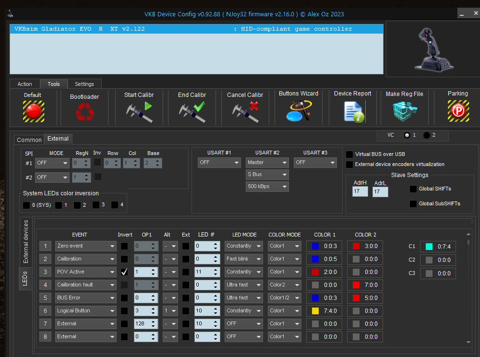Switch to the Settings tab

pos(84,84)
